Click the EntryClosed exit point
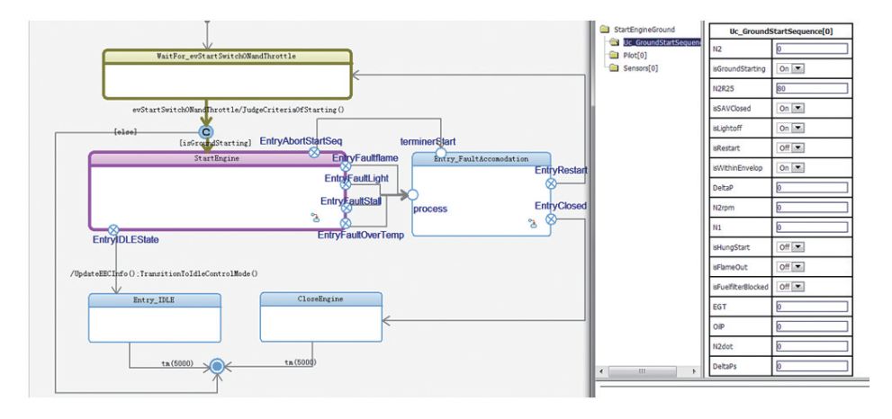Viewport: 892px width, 419px height. point(551,218)
